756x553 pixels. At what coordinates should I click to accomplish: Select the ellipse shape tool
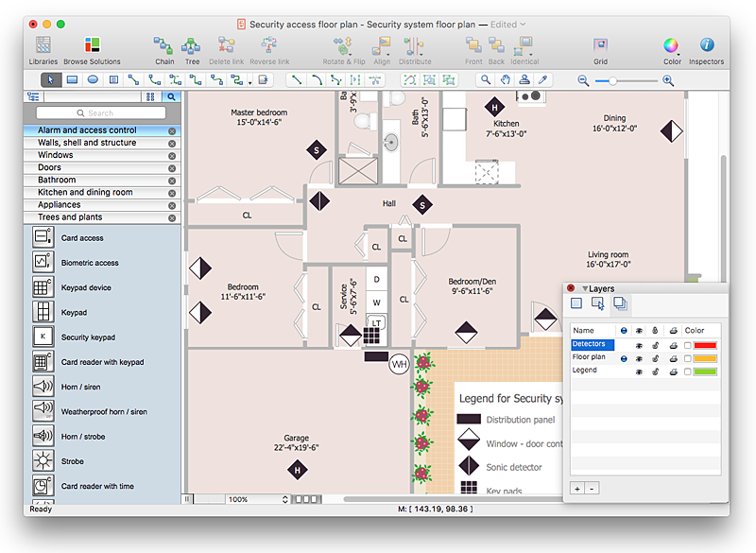93,80
